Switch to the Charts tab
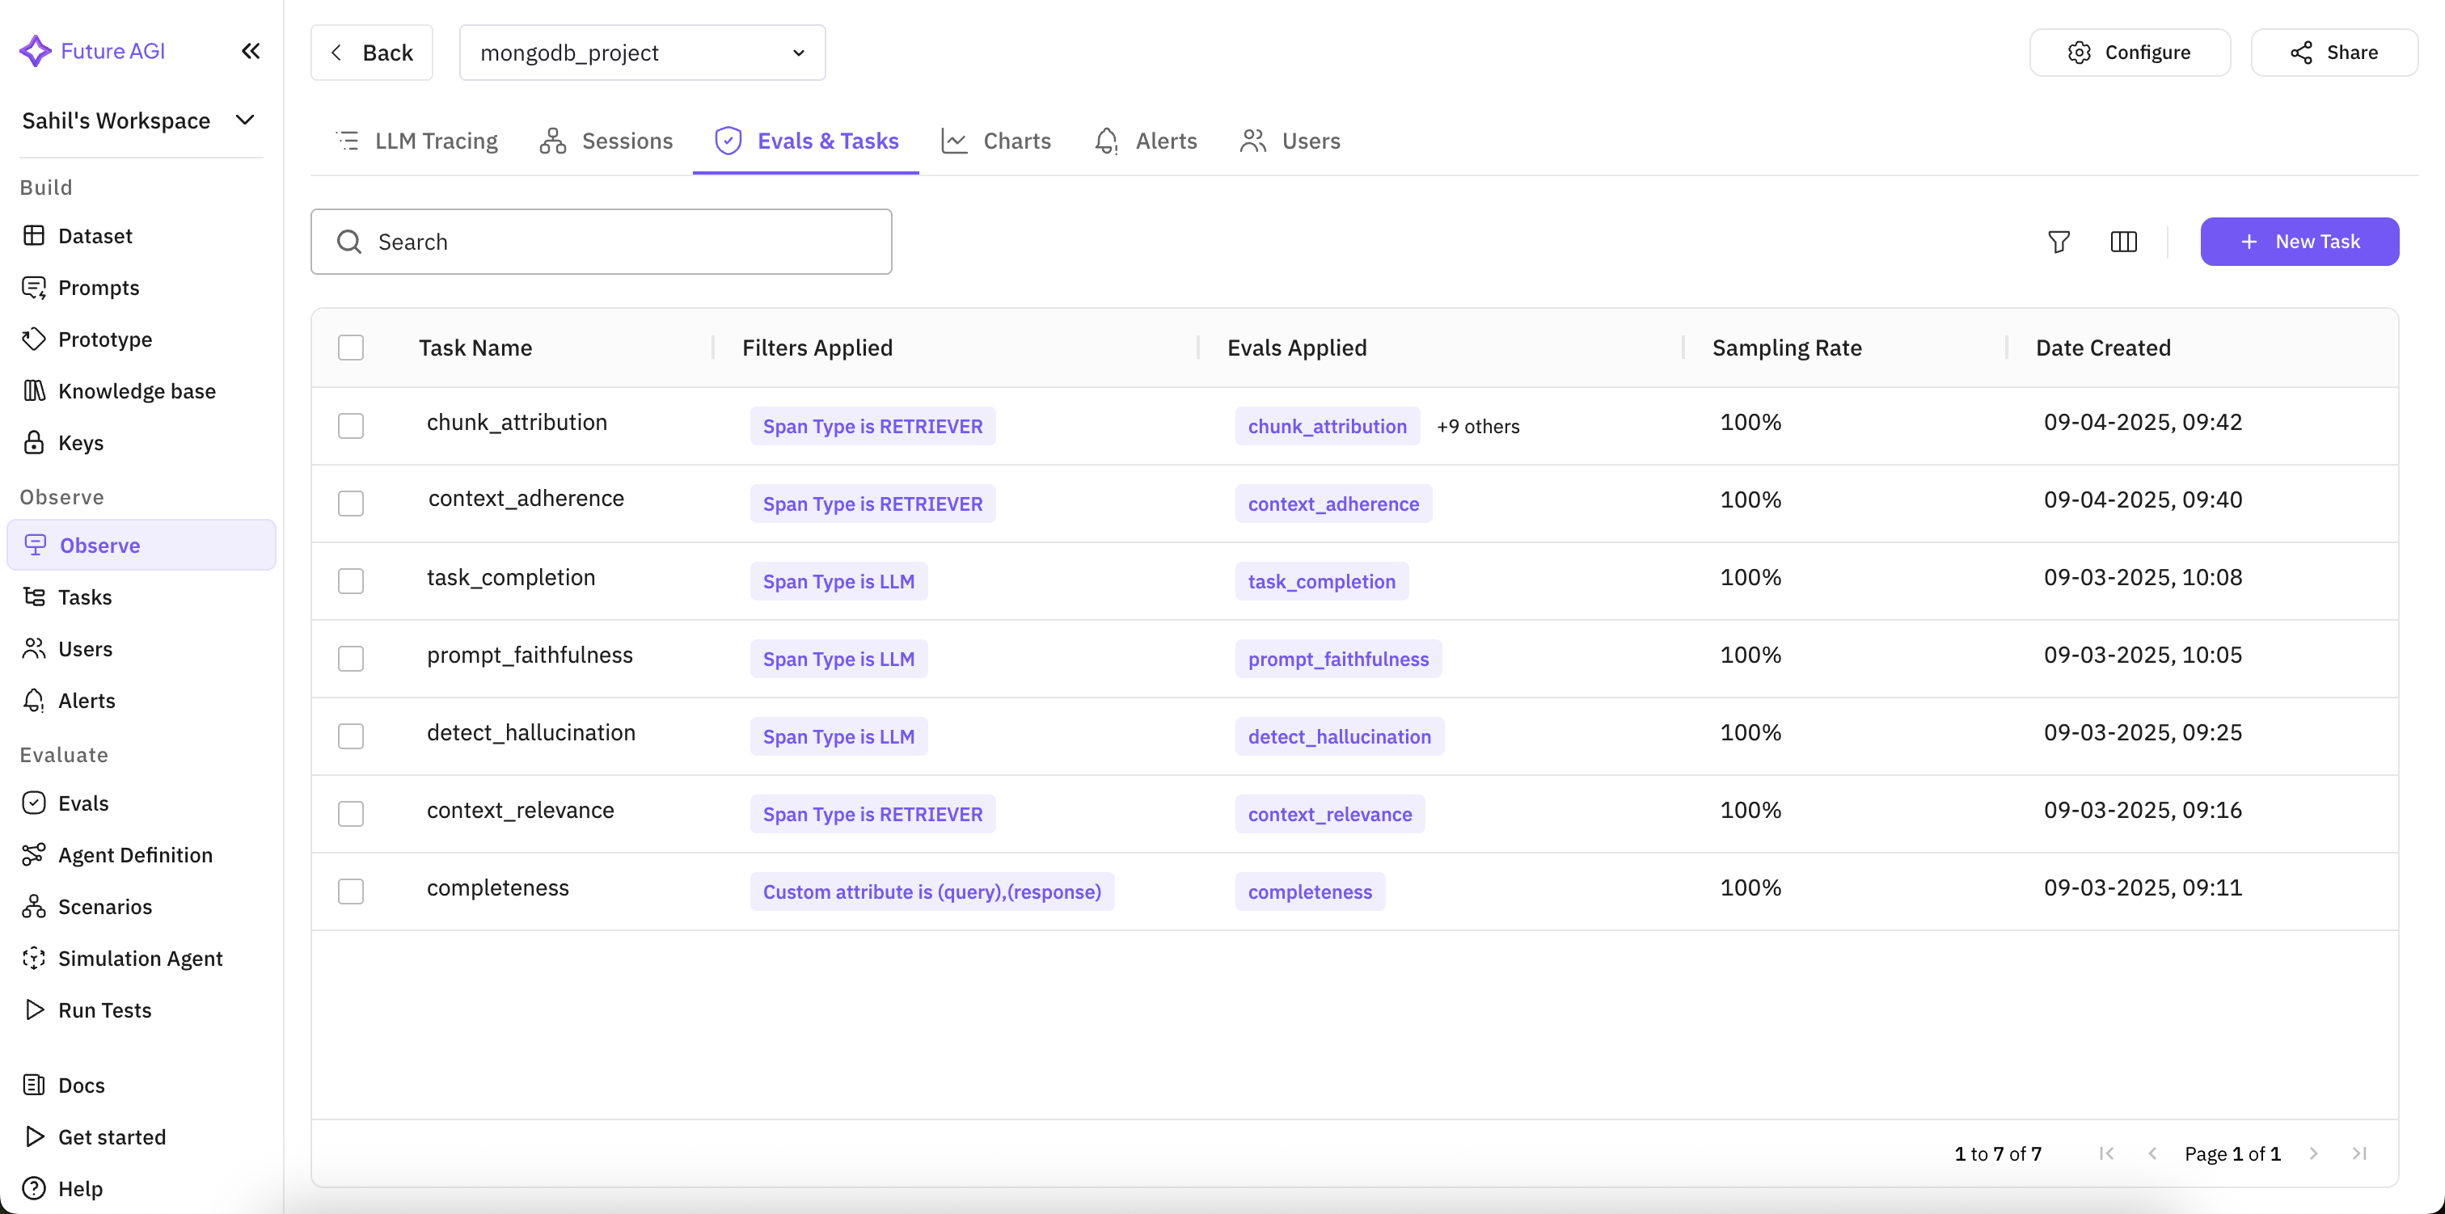 pyautogui.click(x=995, y=141)
